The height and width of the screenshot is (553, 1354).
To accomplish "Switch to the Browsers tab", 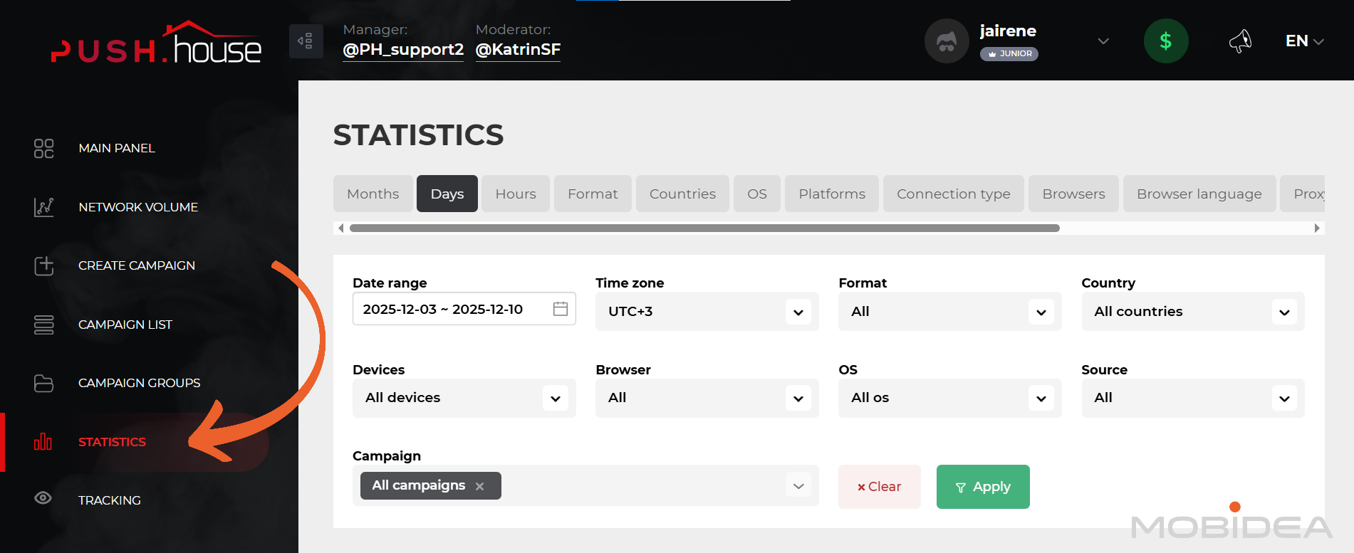I will 1073,194.
